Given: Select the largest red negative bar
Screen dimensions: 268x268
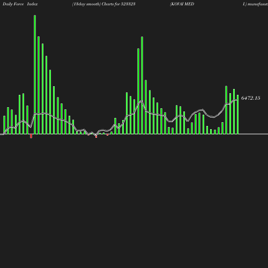Looking at the screenshot, I should (31, 136).
